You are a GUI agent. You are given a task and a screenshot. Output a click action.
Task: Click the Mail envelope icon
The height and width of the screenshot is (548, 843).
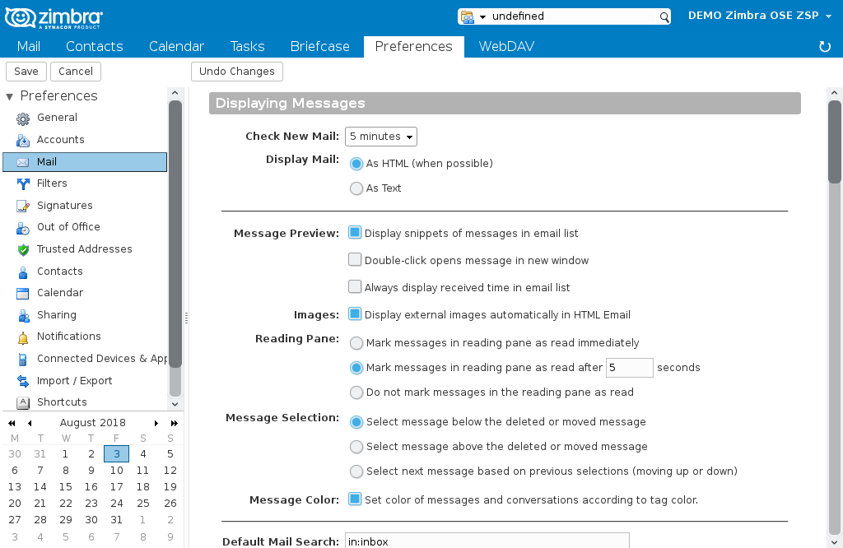click(x=22, y=162)
